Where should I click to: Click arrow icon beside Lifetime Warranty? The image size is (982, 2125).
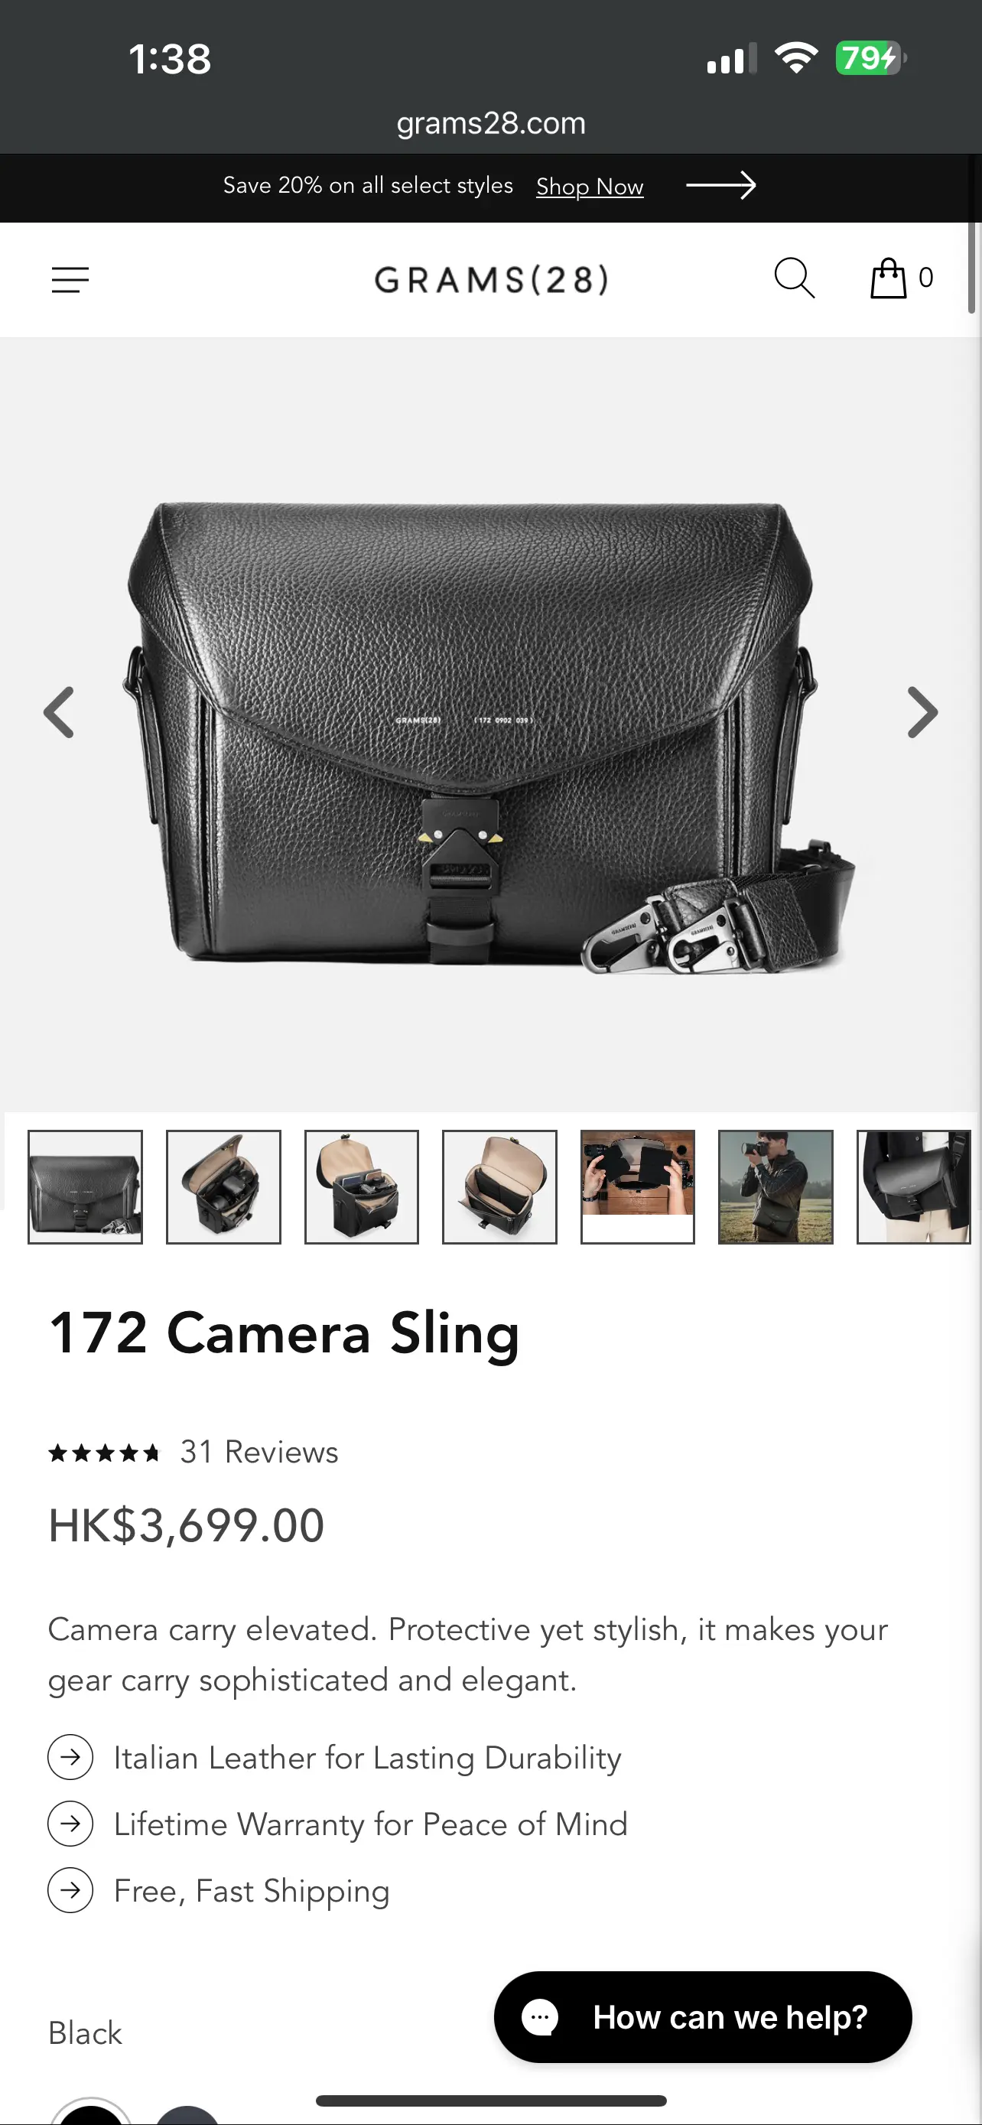coord(70,1824)
